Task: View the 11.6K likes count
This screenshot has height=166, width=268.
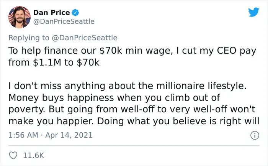Action: 34,155
